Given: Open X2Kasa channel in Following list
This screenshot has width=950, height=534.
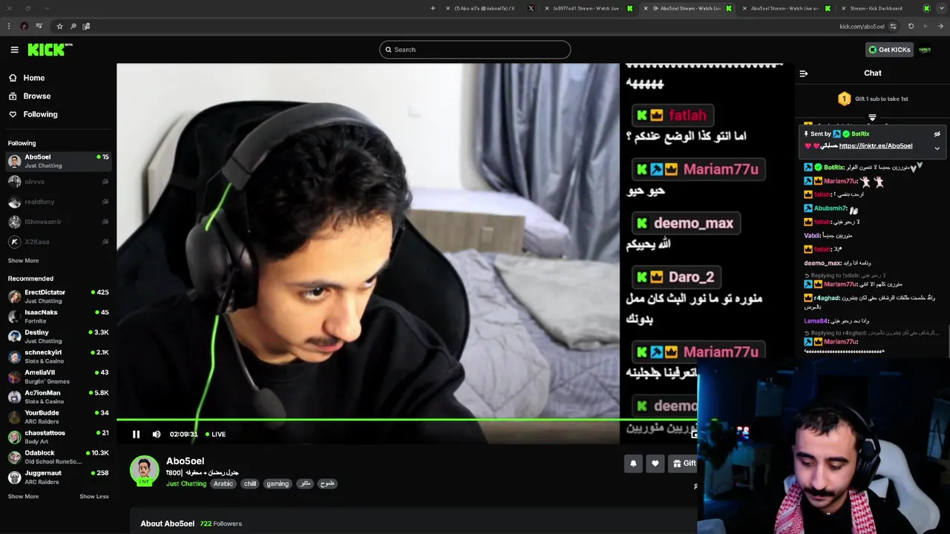Looking at the screenshot, I should pyautogui.click(x=58, y=242).
